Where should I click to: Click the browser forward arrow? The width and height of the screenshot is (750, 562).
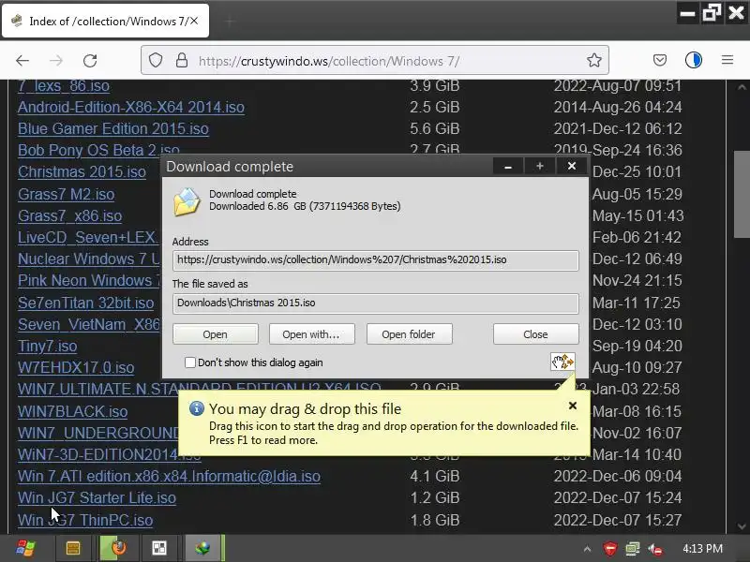pyautogui.click(x=56, y=61)
